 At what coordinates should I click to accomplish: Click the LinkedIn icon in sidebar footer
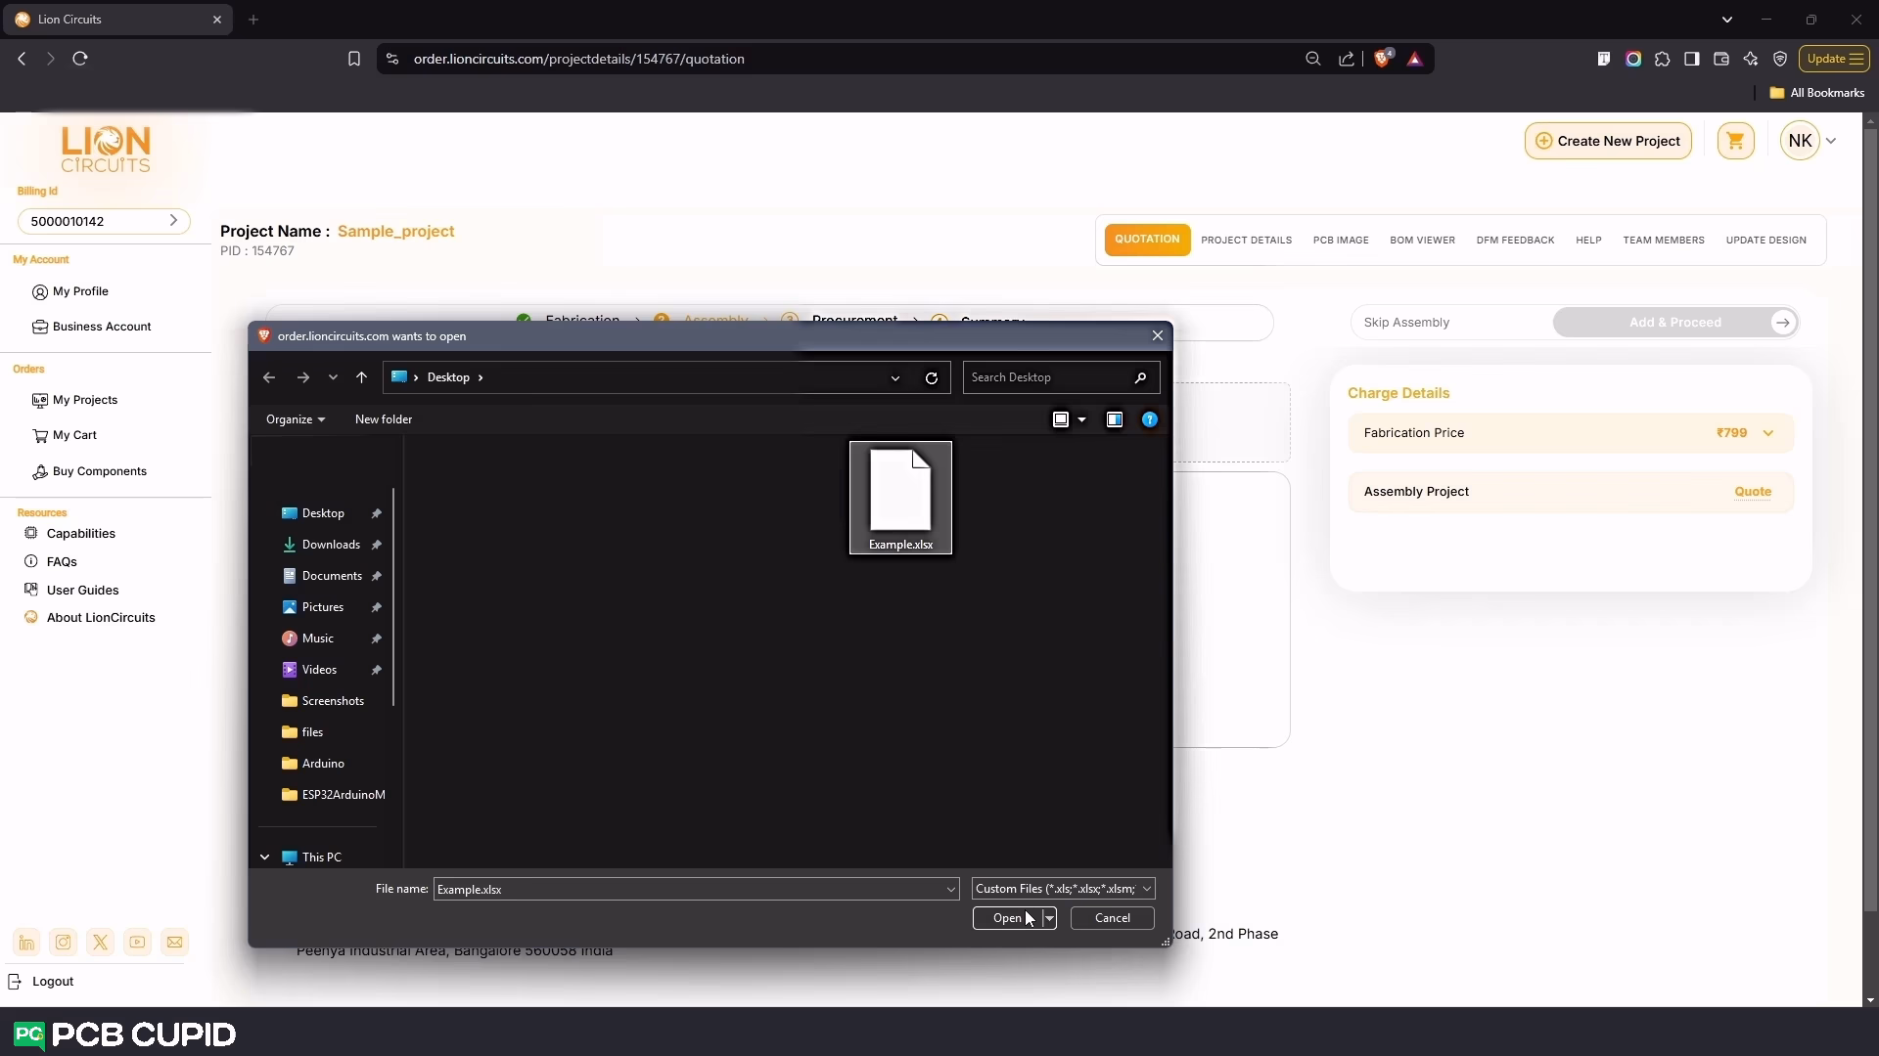click(26, 943)
